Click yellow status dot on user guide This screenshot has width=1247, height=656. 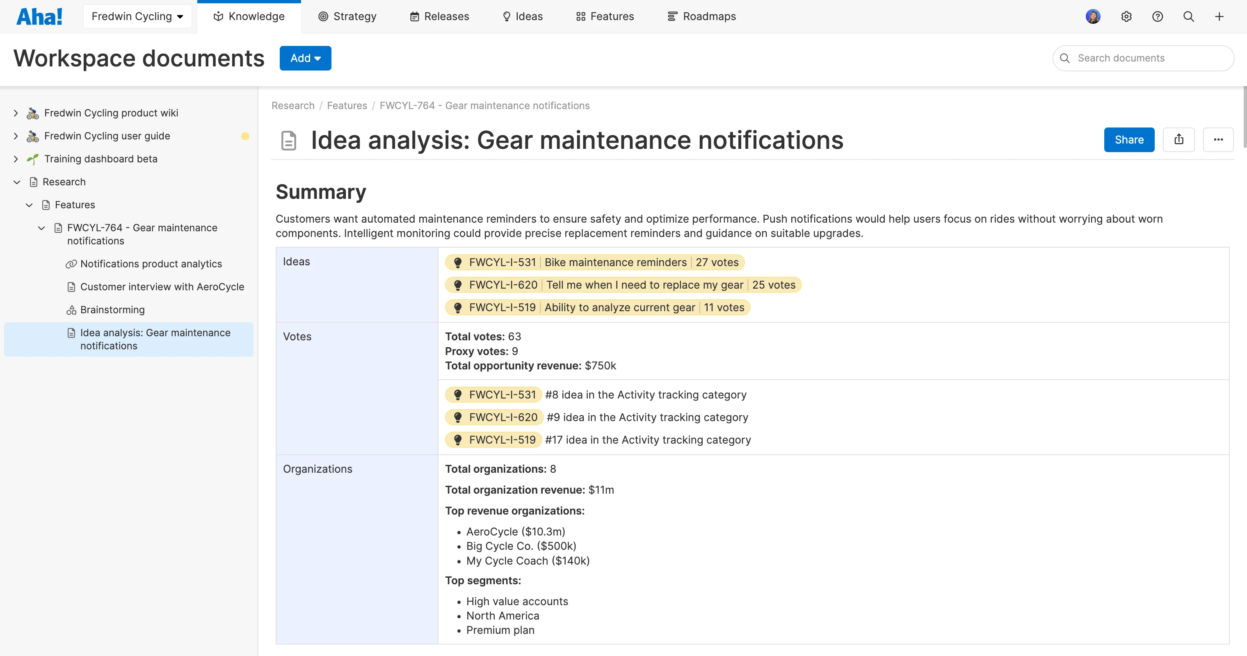coord(245,136)
